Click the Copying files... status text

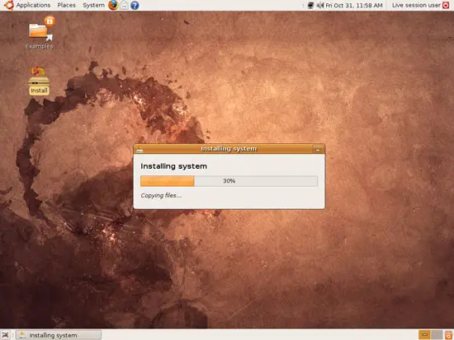pyautogui.click(x=161, y=196)
